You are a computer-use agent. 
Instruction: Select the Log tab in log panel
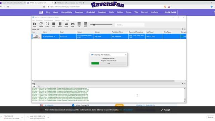34,86
